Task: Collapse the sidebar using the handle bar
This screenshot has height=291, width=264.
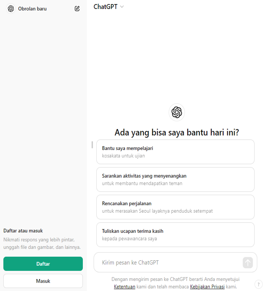Action: pos(92,144)
